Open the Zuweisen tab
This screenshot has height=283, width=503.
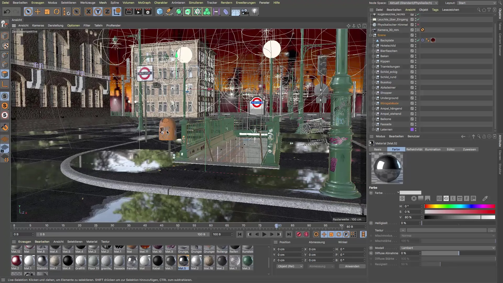(469, 149)
